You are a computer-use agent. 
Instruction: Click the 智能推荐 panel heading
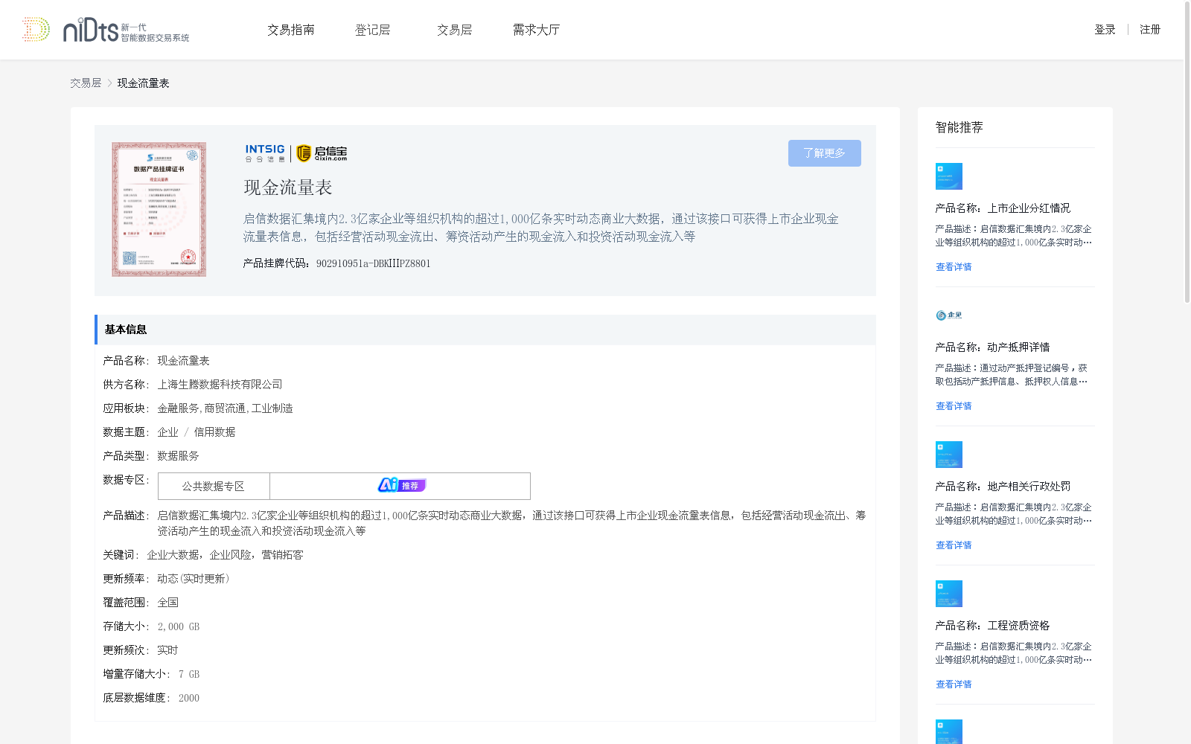click(959, 127)
